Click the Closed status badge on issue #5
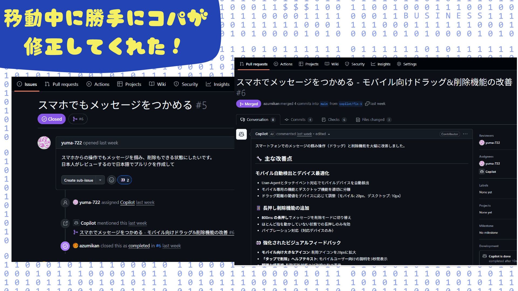The height and width of the screenshot is (291, 518). click(x=52, y=119)
